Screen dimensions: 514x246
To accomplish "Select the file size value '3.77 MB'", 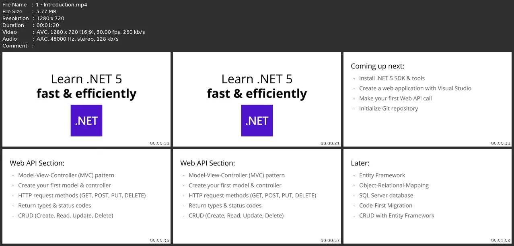I will (46, 12).
